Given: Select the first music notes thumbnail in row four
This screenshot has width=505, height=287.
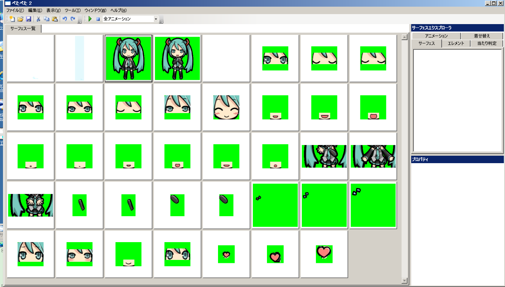Looking at the screenshot, I should [275, 205].
